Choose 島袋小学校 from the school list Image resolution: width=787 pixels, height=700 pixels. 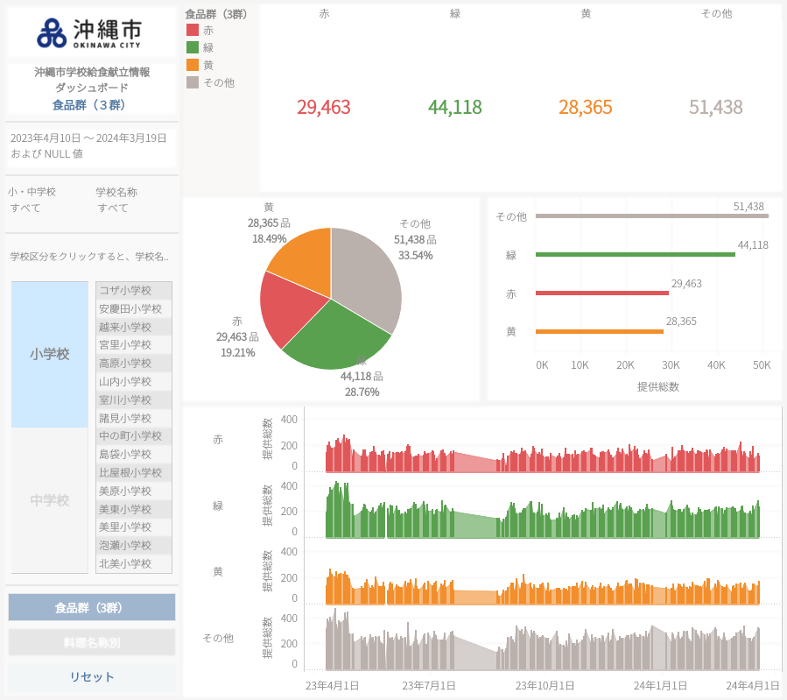134,455
